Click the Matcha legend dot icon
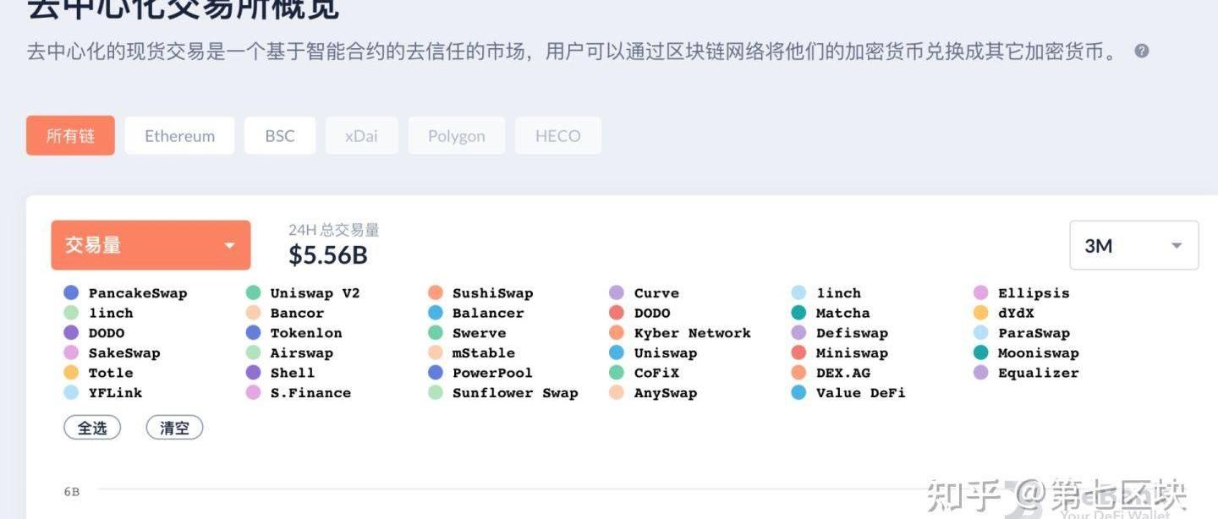Image resolution: width=1218 pixels, height=519 pixels. [798, 314]
